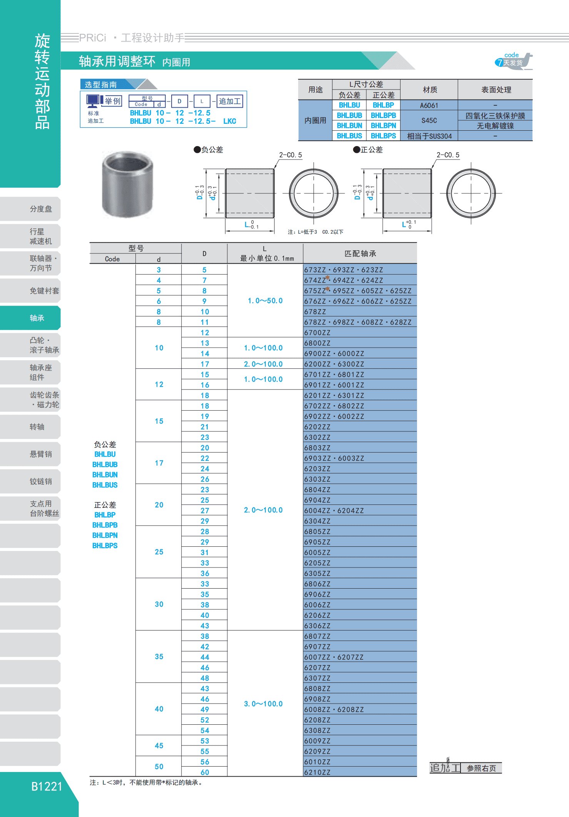Viewport: 569px width, 817px height.
Task: Click the 6210ZZ bearing cell
Action: (360, 772)
